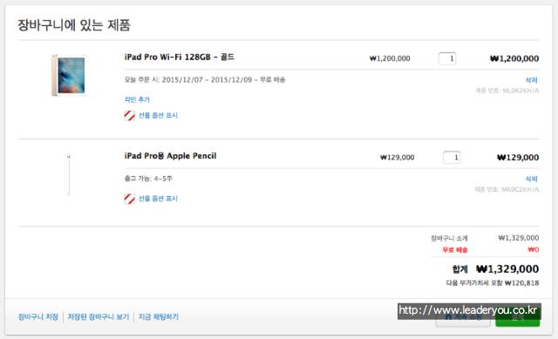Click the 장바구니 저장 link

(x=38, y=316)
